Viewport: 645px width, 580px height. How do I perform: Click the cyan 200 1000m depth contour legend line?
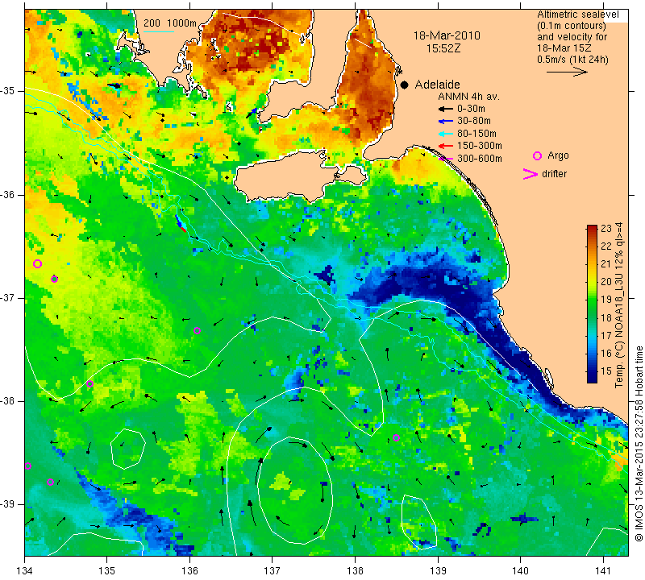[x=159, y=31]
